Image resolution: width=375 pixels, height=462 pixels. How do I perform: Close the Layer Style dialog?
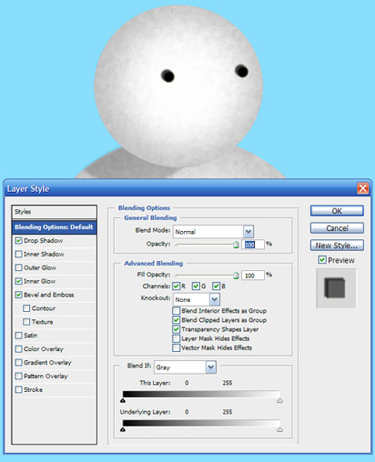click(x=362, y=188)
